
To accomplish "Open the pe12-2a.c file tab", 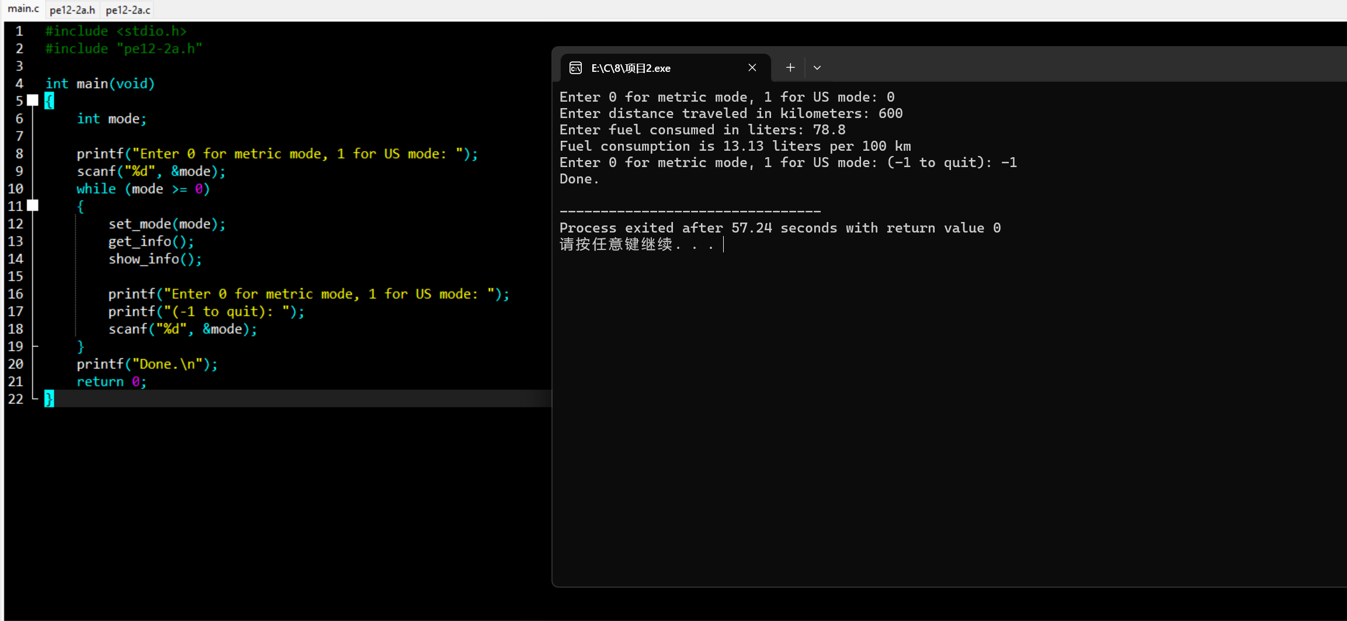I will click(x=128, y=10).
